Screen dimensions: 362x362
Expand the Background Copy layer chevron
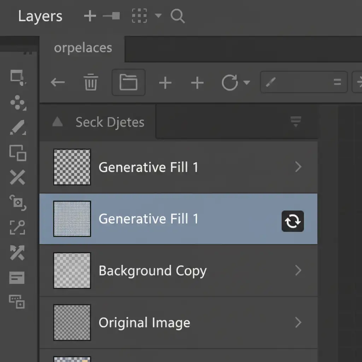pos(298,270)
